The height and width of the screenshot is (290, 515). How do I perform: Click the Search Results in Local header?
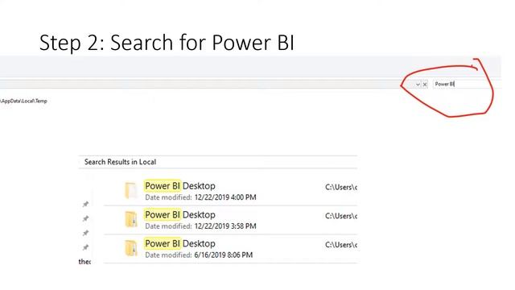120,162
